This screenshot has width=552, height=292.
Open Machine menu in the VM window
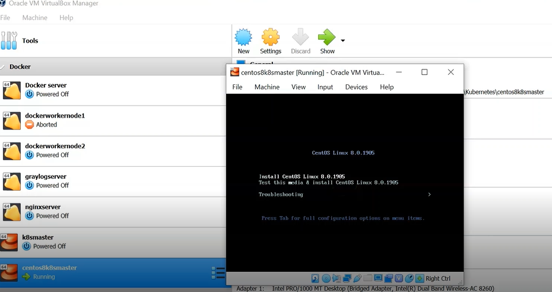coord(267,87)
